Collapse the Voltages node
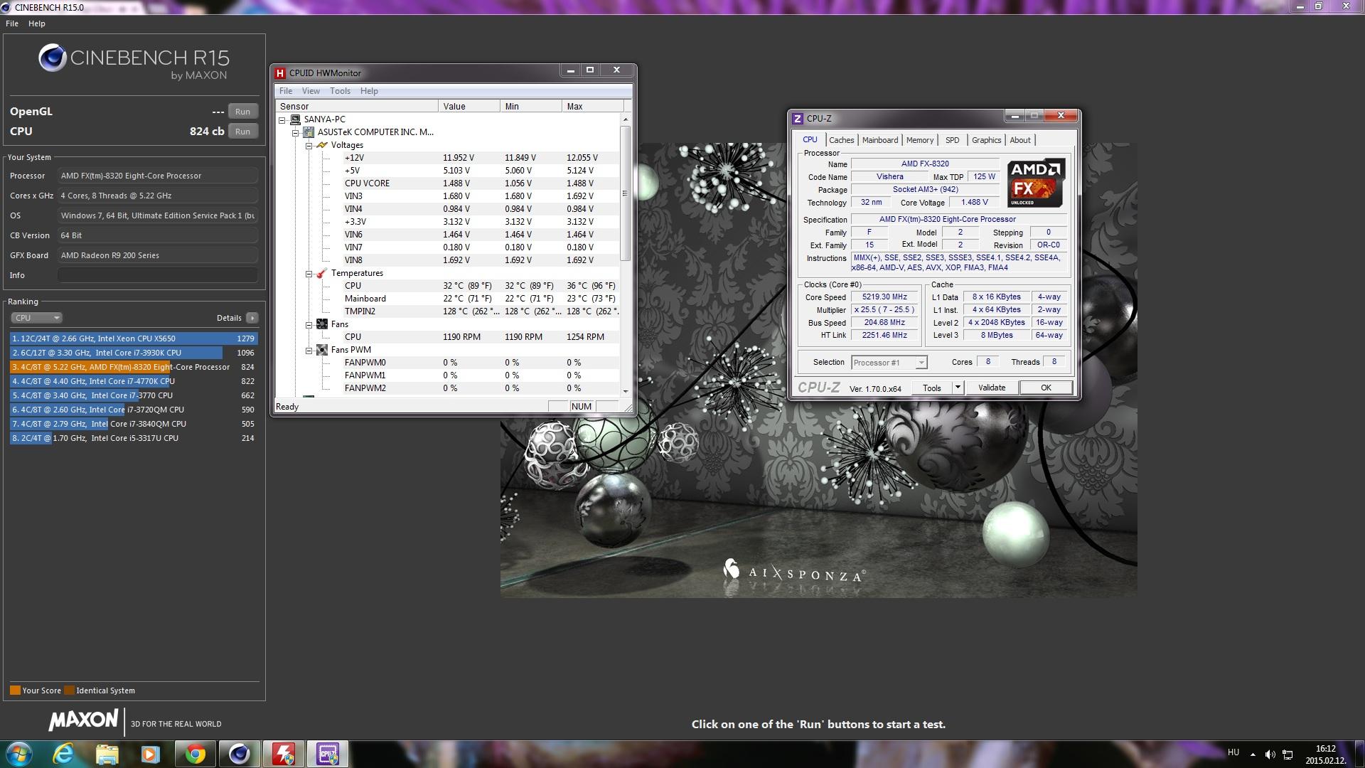Screen dimensions: 1365x768 [x=309, y=145]
